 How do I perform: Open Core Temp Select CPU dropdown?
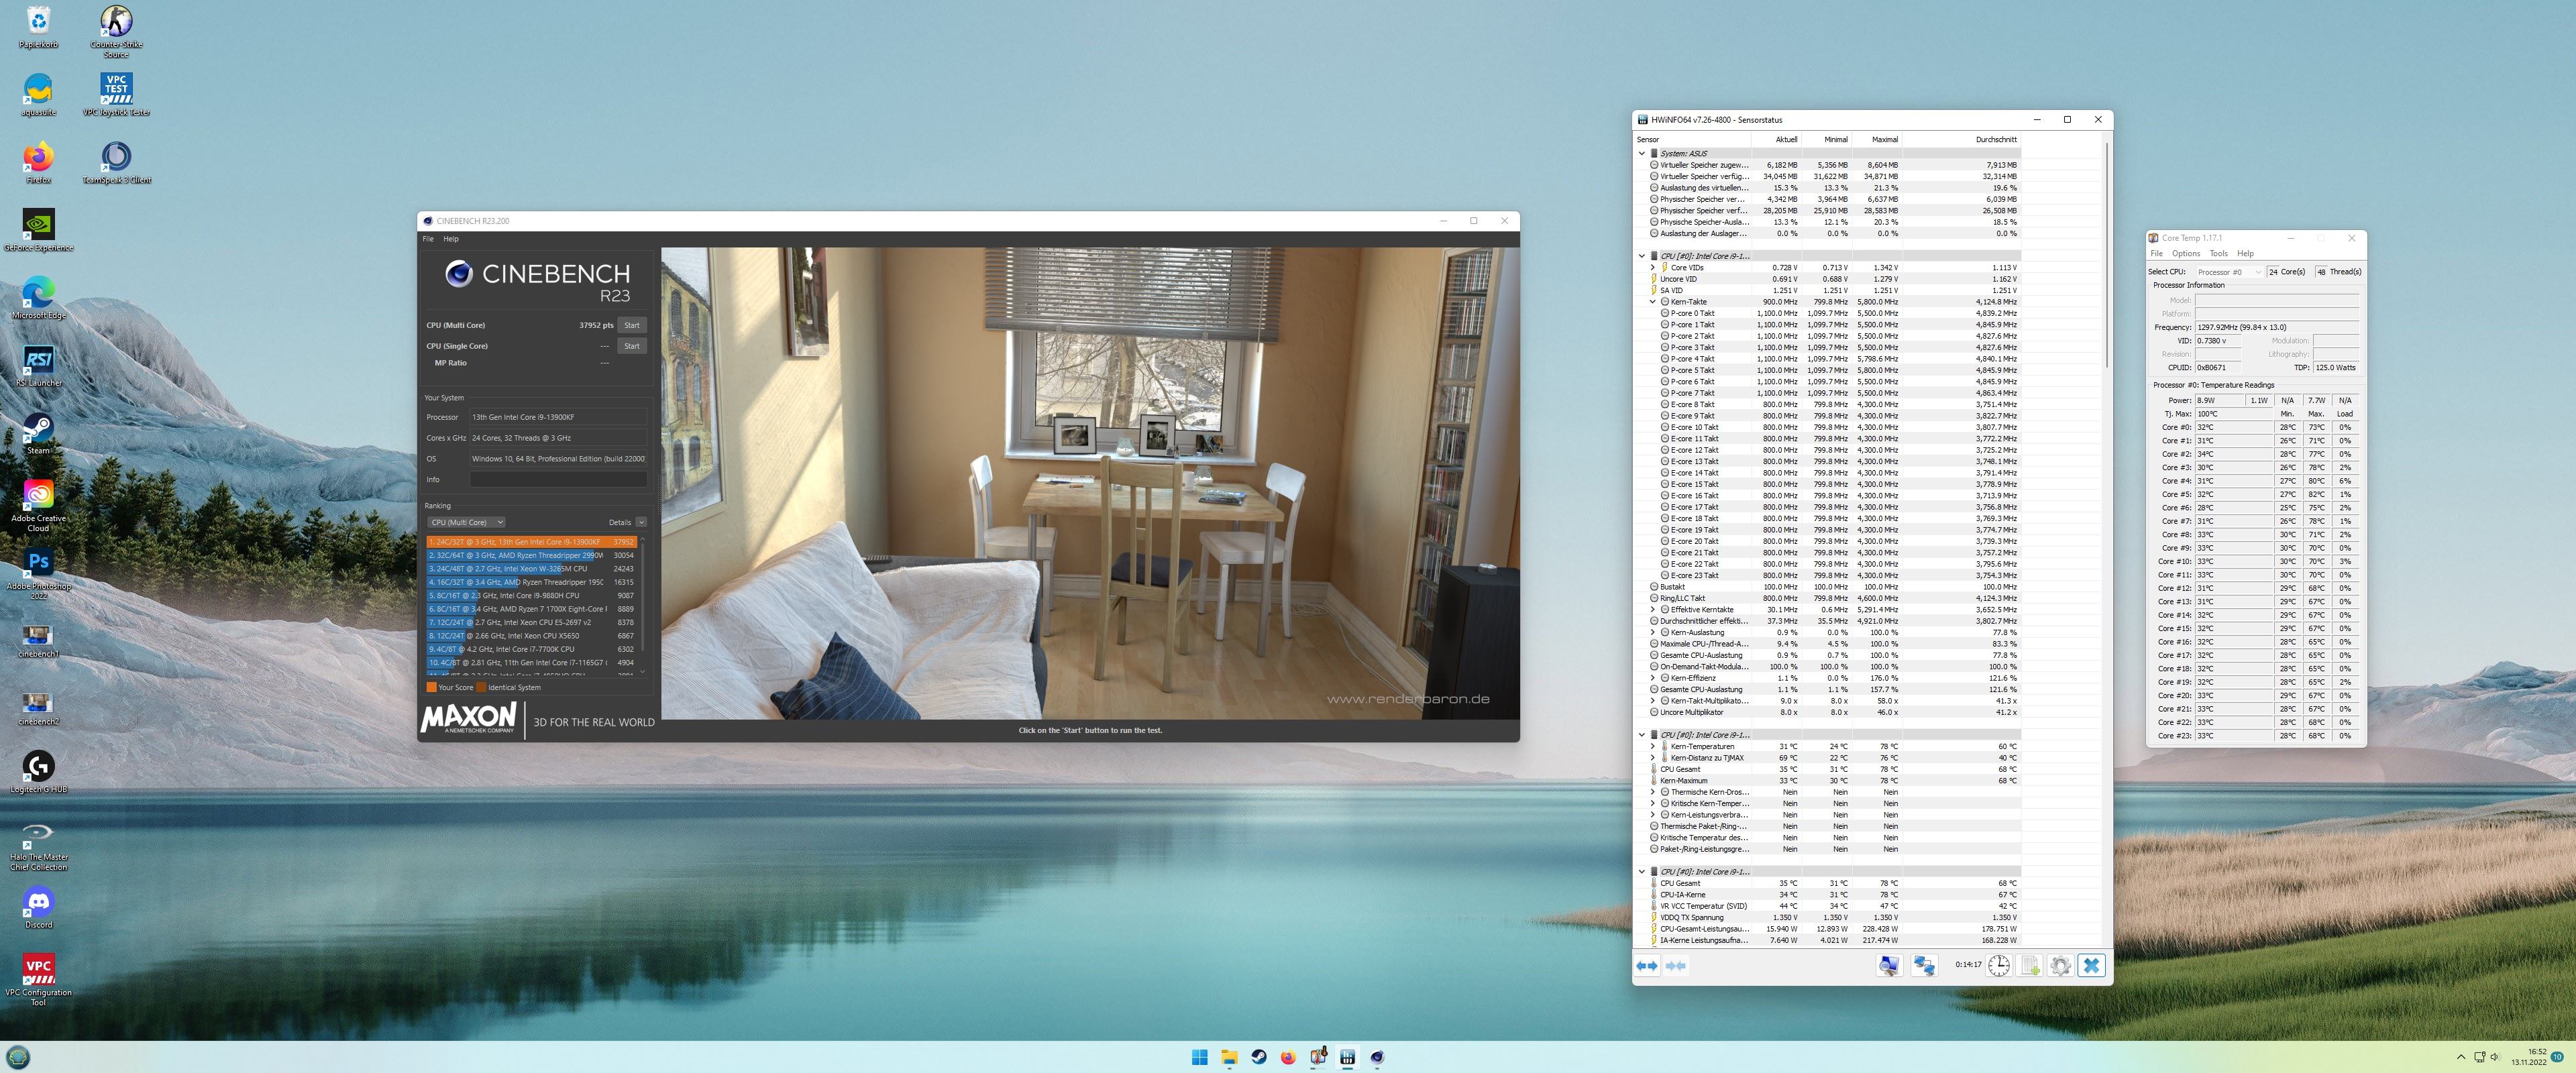tap(2228, 272)
